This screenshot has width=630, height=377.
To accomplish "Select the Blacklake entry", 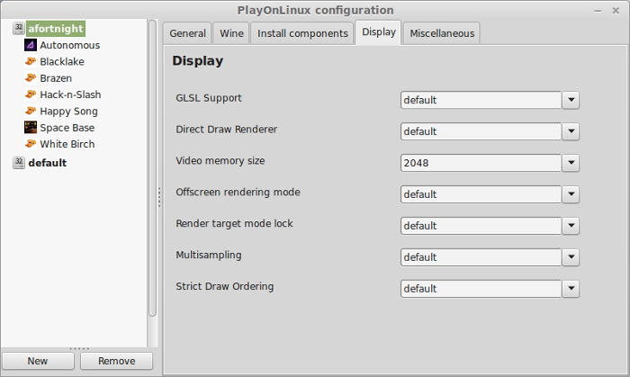I will click(62, 61).
